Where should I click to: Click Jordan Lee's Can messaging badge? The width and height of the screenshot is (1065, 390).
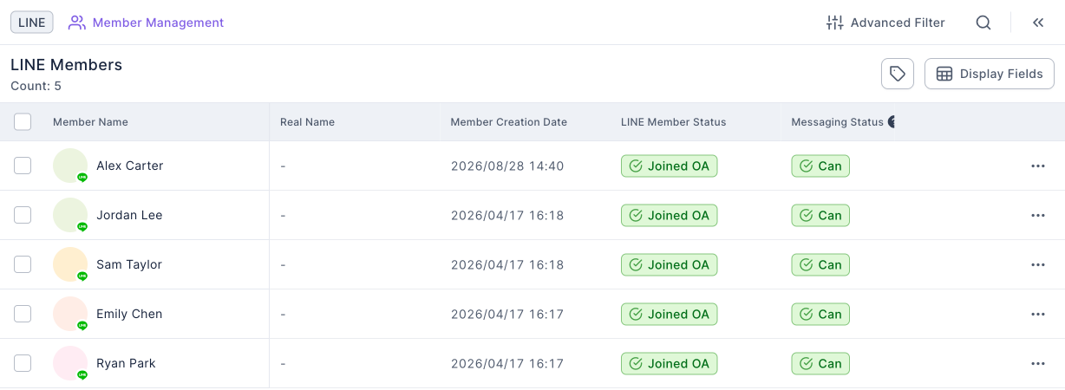pyautogui.click(x=820, y=215)
